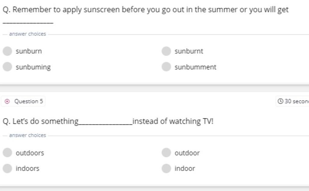The image size is (309, 191).
Task: Click the 30 seconds timer text
Action: click(x=297, y=101)
